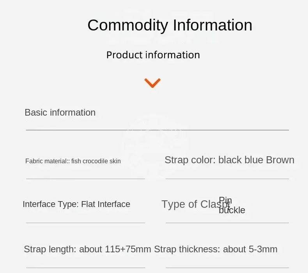Select the Commodity Information heading
308x273 pixels.
coord(170,25)
